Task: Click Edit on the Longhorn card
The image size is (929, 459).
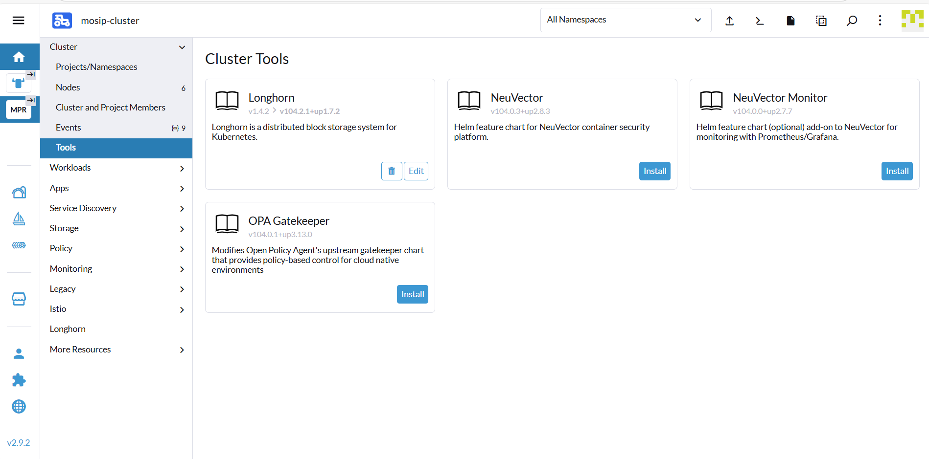Action: pos(416,171)
